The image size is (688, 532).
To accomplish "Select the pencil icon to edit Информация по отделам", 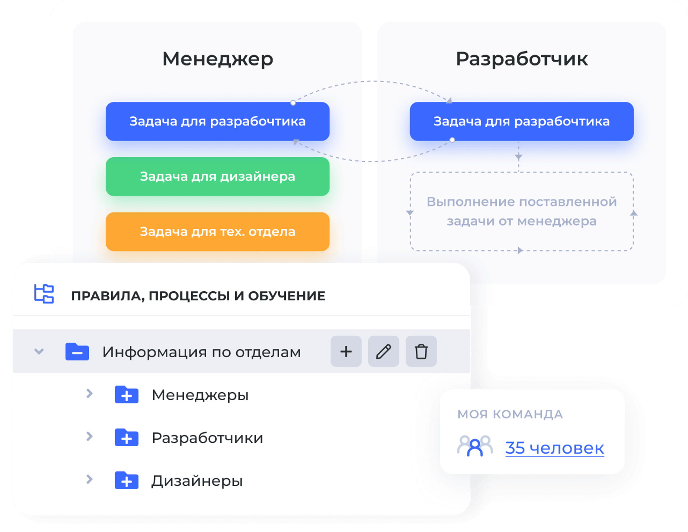I will pyautogui.click(x=384, y=352).
